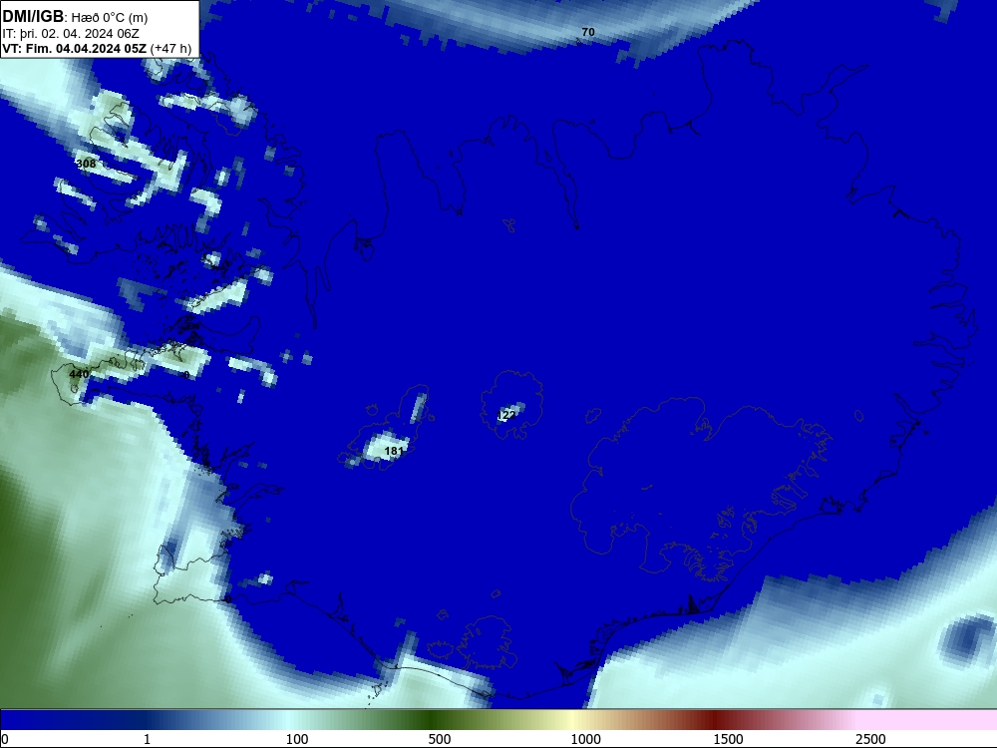
Task: Click the 122 value label on the glacier
Action: (506, 415)
